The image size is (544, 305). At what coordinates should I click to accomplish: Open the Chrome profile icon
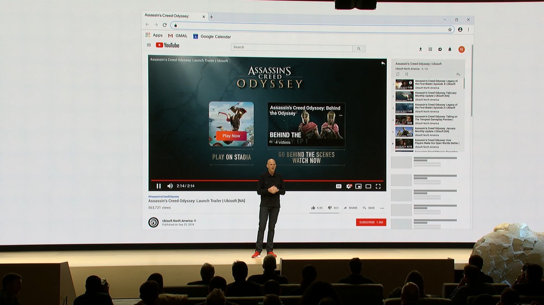(460, 29)
